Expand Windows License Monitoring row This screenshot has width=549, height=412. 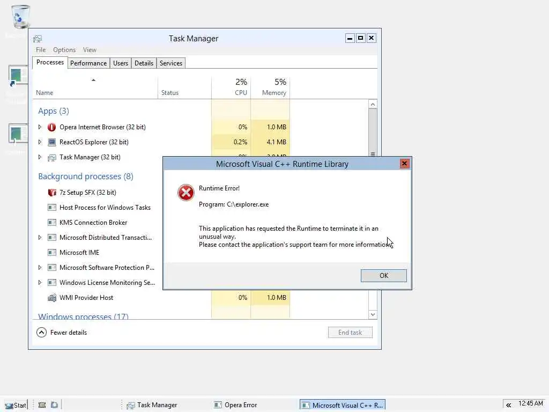(40, 283)
